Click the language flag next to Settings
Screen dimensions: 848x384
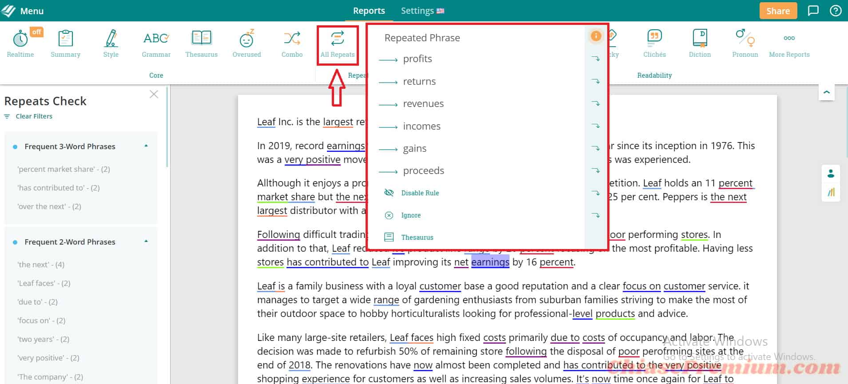(x=440, y=11)
